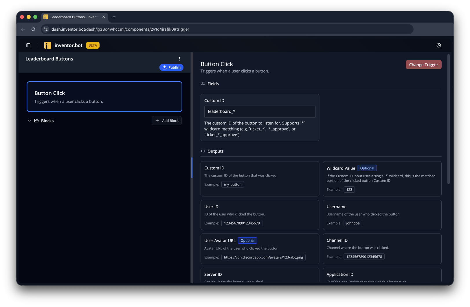Click the browser back arrow
The image size is (470, 307).
coord(23,29)
